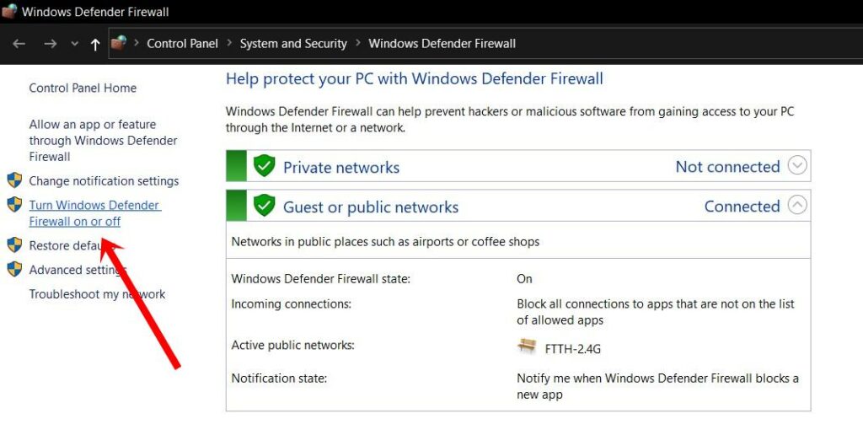Click the shield icon beside Advanced settings
The image size is (863, 435).
pyautogui.click(x=14, y=270)
